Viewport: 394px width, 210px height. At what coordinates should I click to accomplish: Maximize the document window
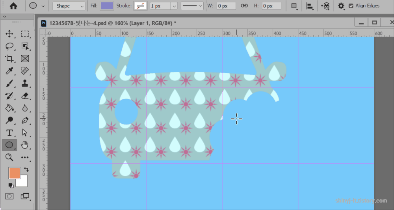tap(374, 23)
